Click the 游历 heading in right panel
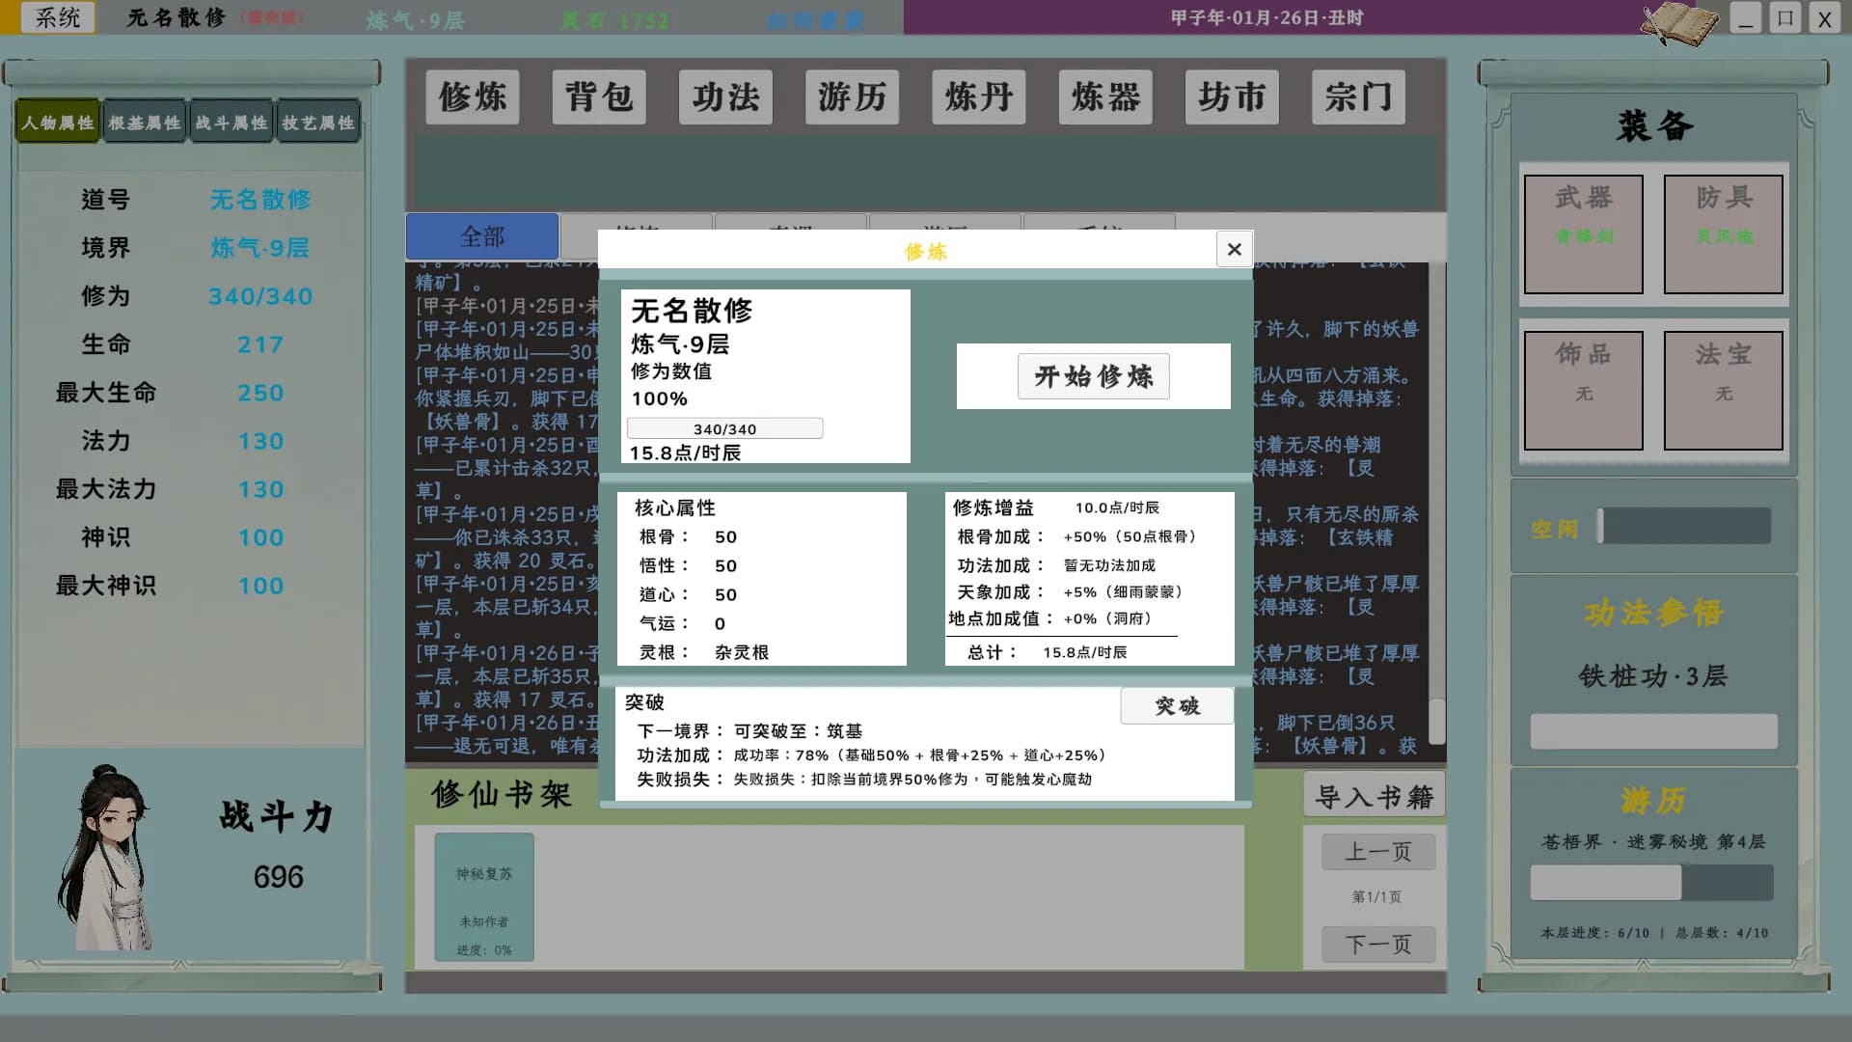Image resolution: width=1852 pixels, height=1042 pixels. [x=1653, y=800]
